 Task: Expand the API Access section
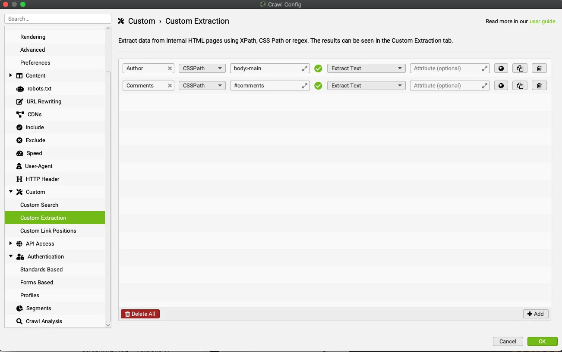11,243
